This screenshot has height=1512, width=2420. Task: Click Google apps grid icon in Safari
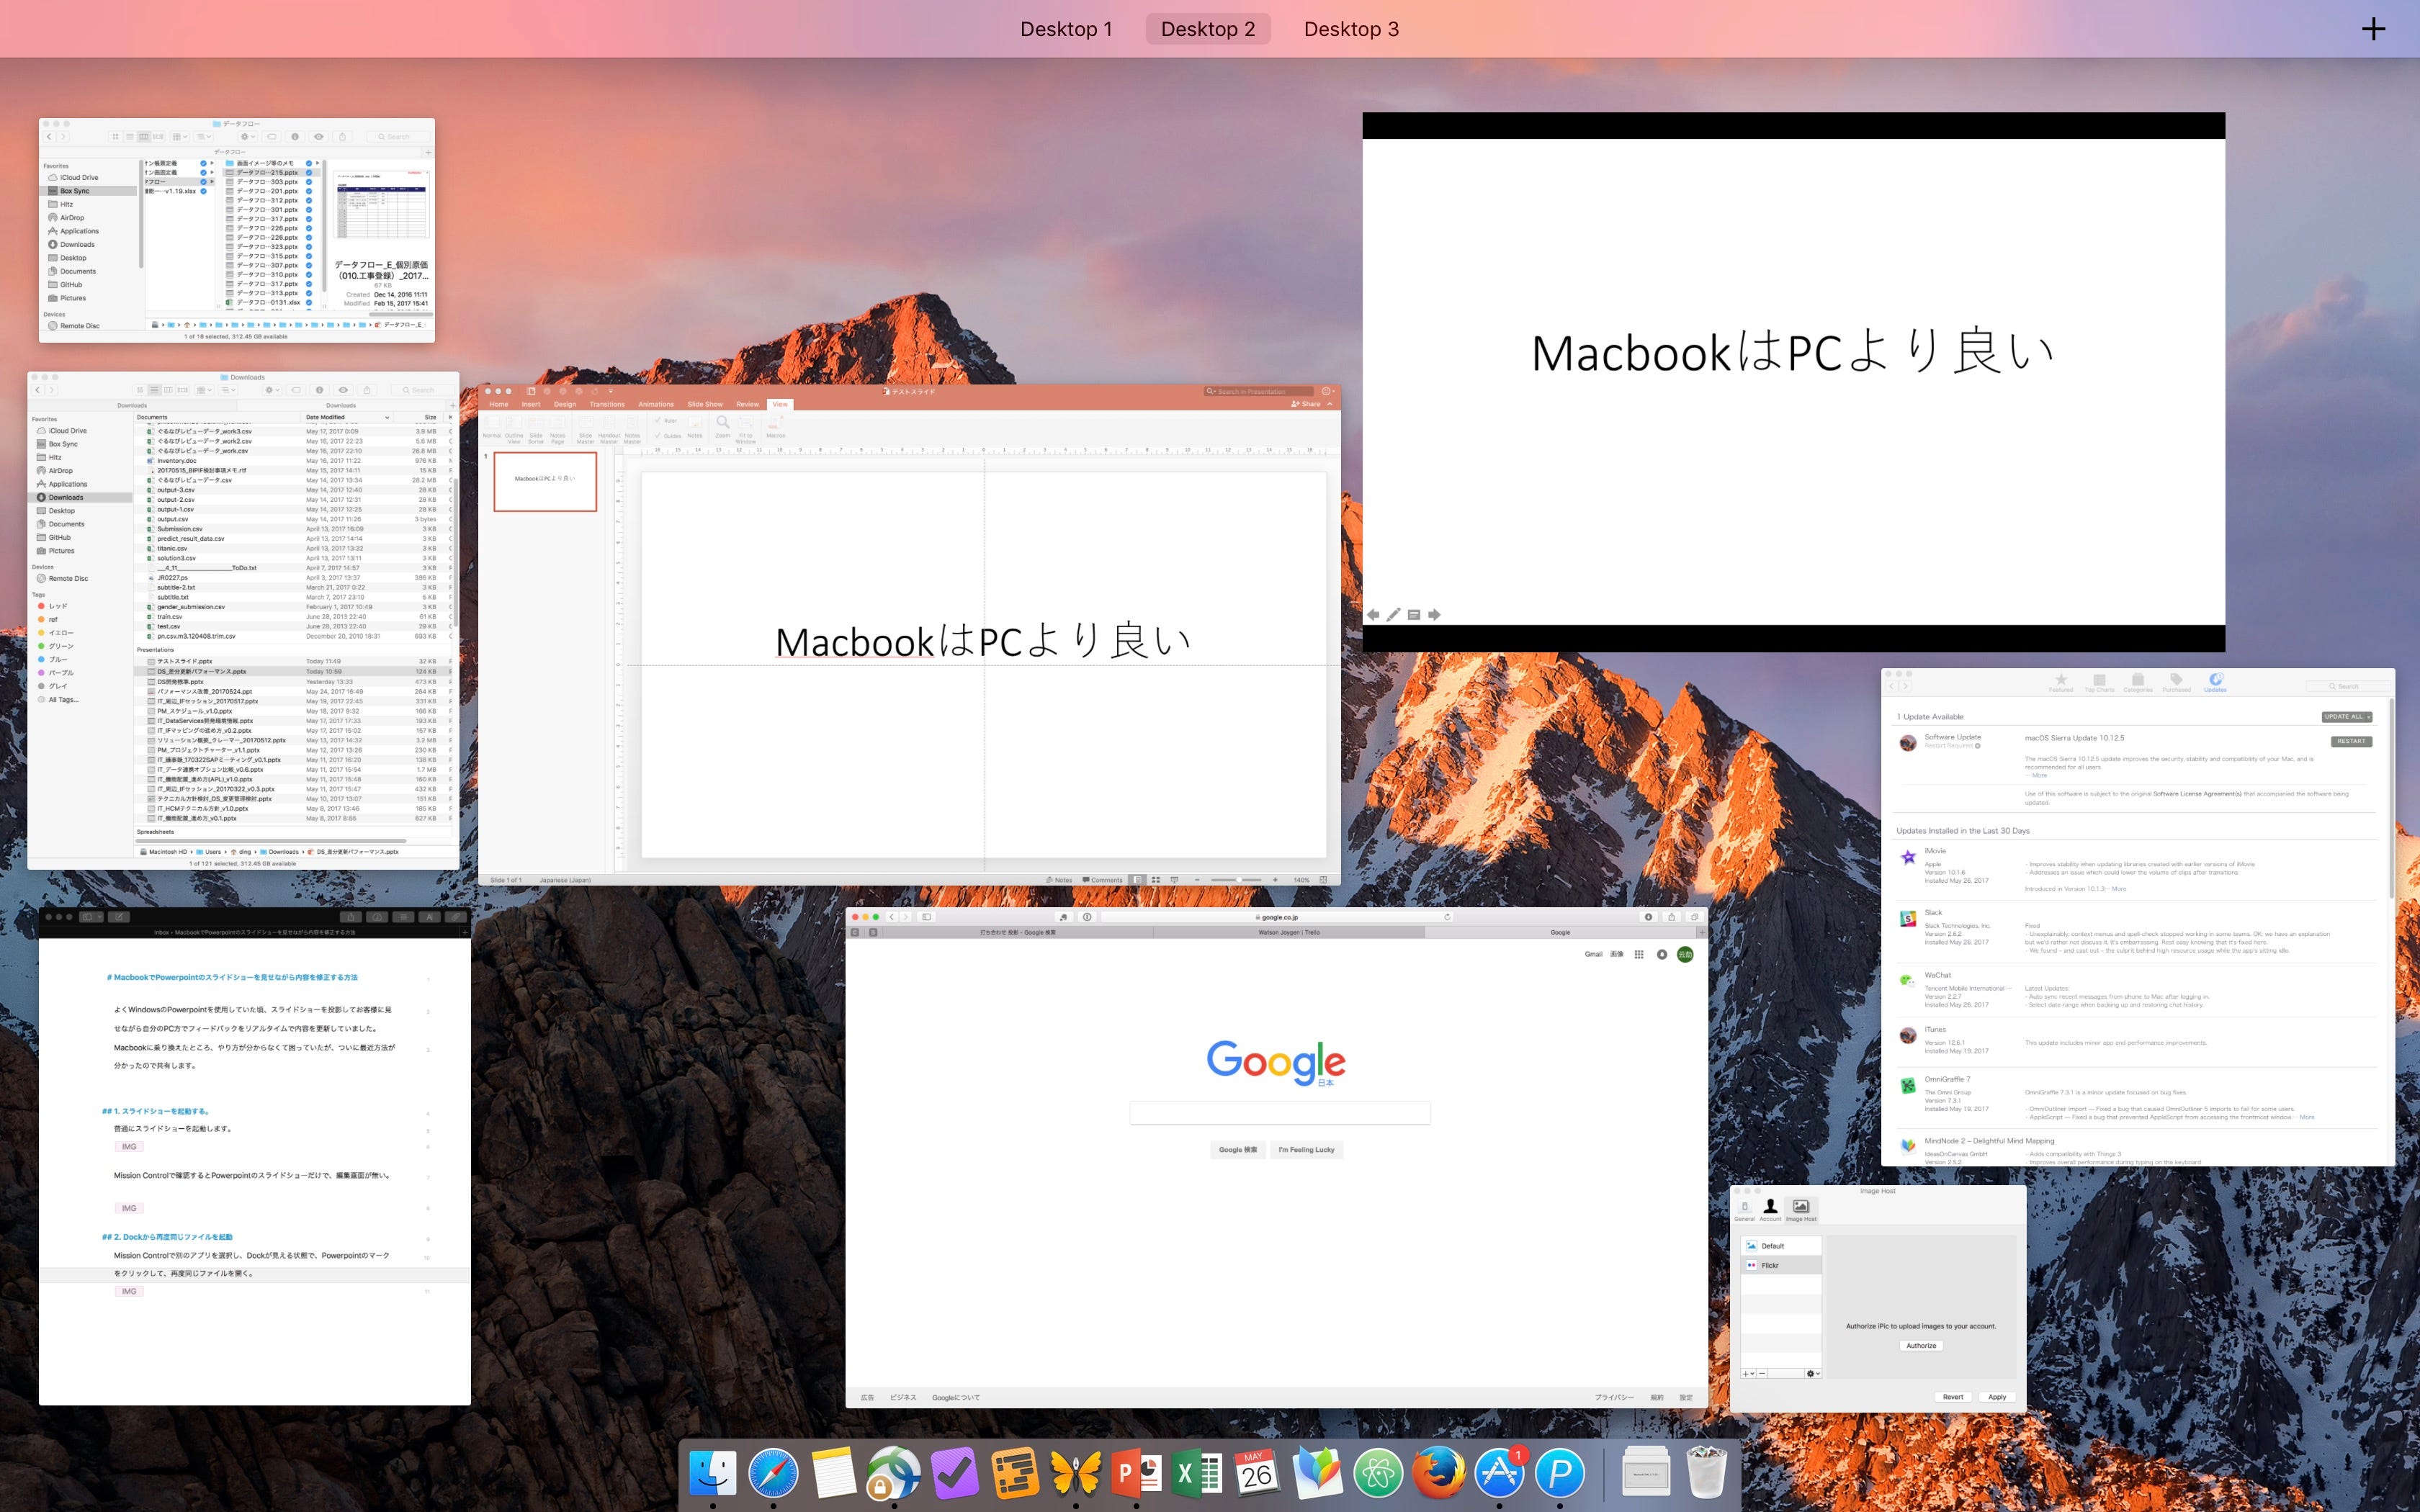[x=1638, y=954]
